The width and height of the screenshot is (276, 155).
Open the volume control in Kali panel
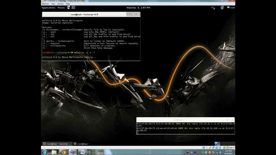(x=213, y=8)
